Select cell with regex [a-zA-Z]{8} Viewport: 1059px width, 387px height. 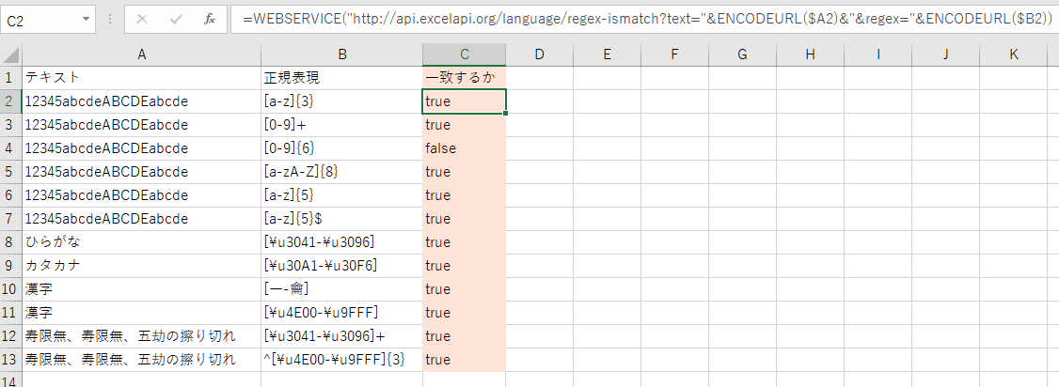click(341, 172)
